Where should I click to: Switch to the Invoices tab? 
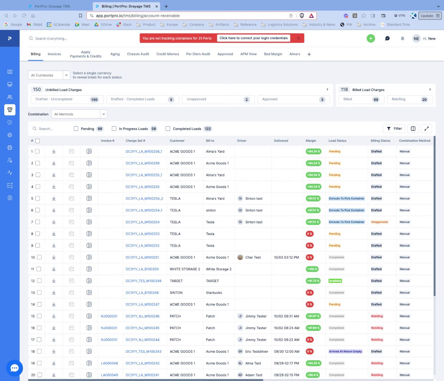pyautogui.click(x=54, y=54)
